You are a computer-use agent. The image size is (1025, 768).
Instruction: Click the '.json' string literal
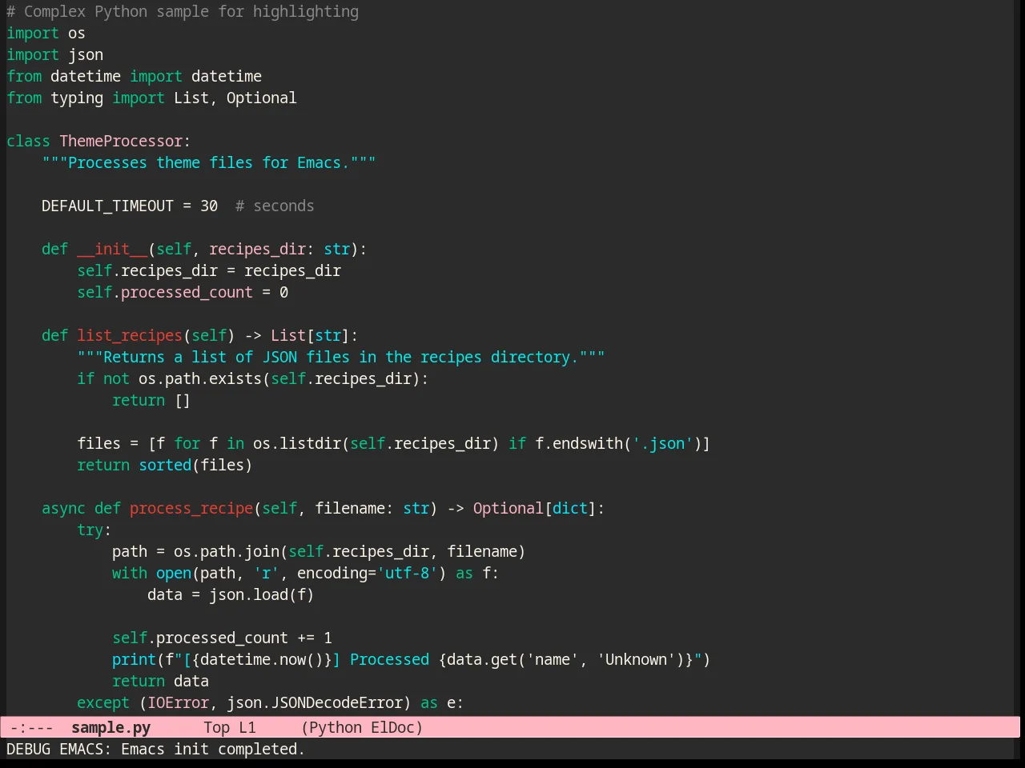663,443
